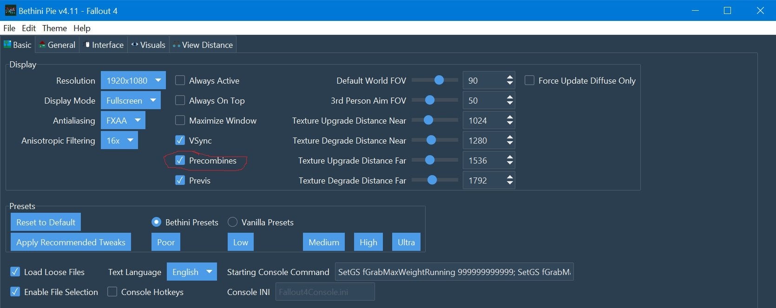Toggle the Always Active checkbox
The image size is (776, 308).
tap(180, 80)
